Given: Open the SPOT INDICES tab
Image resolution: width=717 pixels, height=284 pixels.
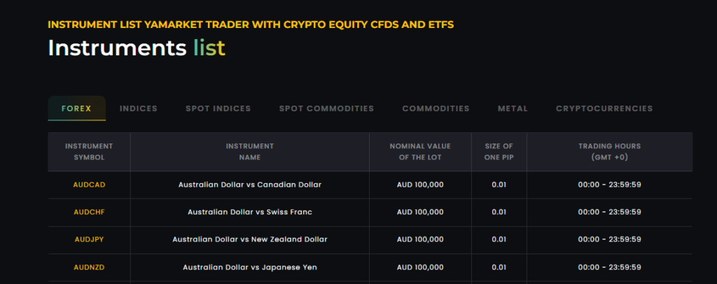Looking at the screenshot, I should (218, 108).
